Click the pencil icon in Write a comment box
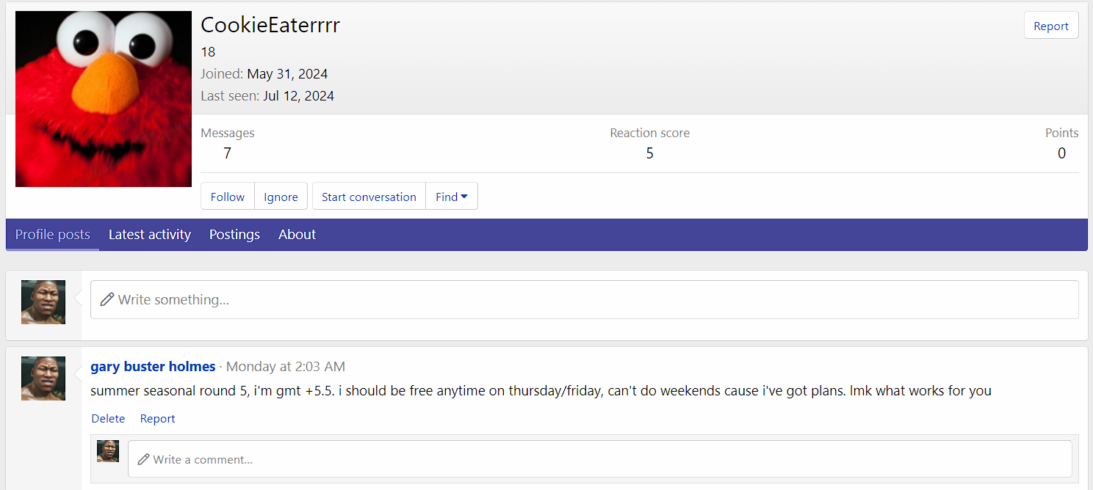The width and height of the screenshot is (1093, 490). click(144, 459)
